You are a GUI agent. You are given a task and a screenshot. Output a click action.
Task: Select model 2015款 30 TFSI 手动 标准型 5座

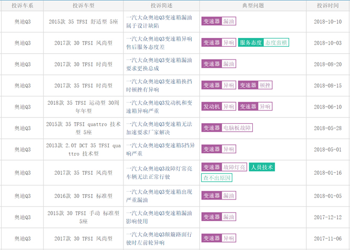click(x=83, y=217)
